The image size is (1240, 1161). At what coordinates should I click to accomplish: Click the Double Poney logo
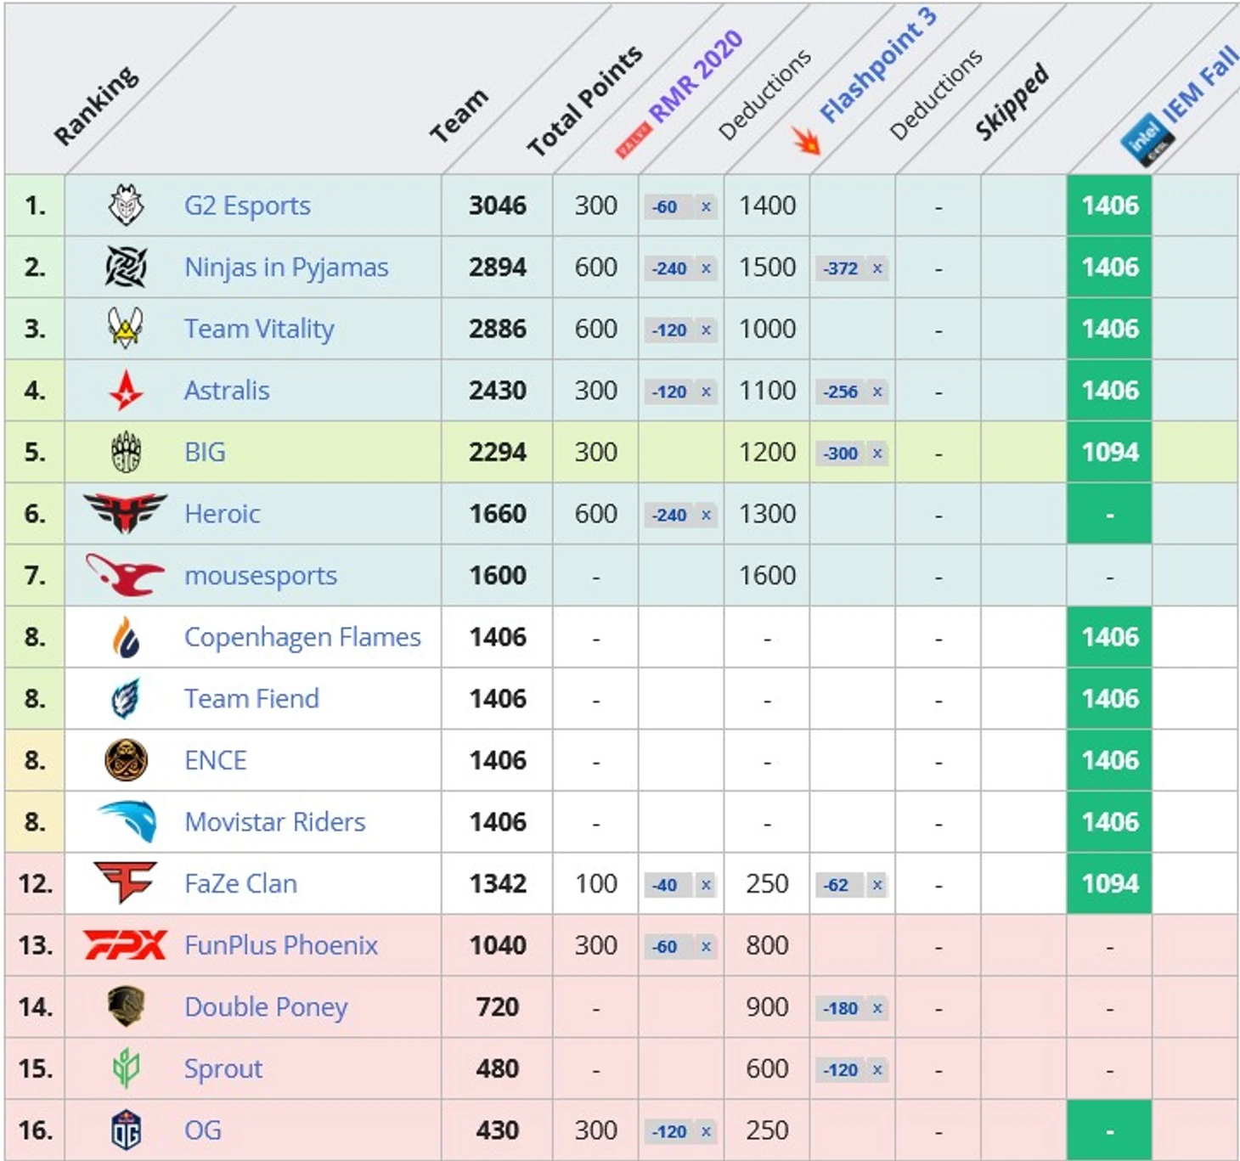[126, 1006]
